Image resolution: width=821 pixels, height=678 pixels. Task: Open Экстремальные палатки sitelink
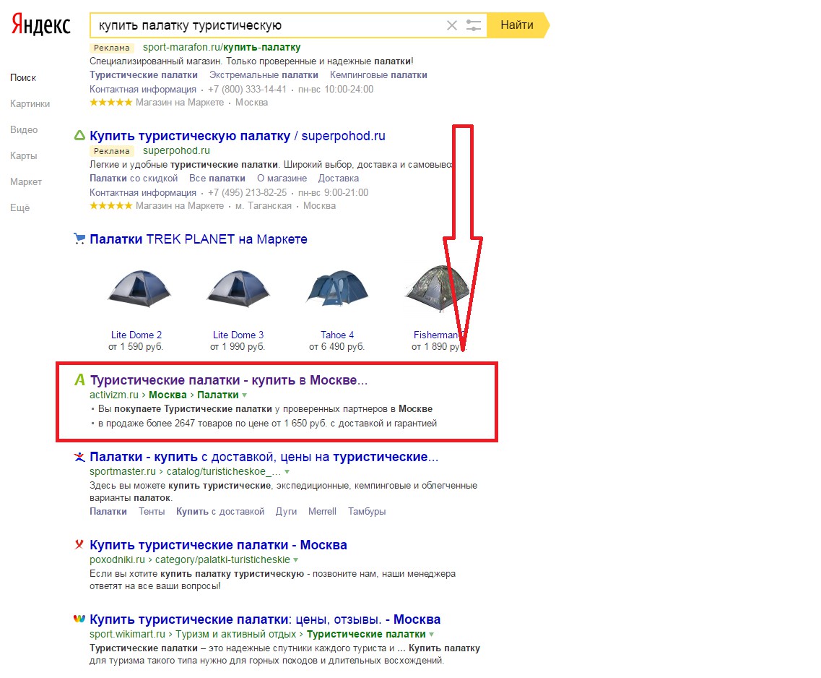(x=264, y=75)
